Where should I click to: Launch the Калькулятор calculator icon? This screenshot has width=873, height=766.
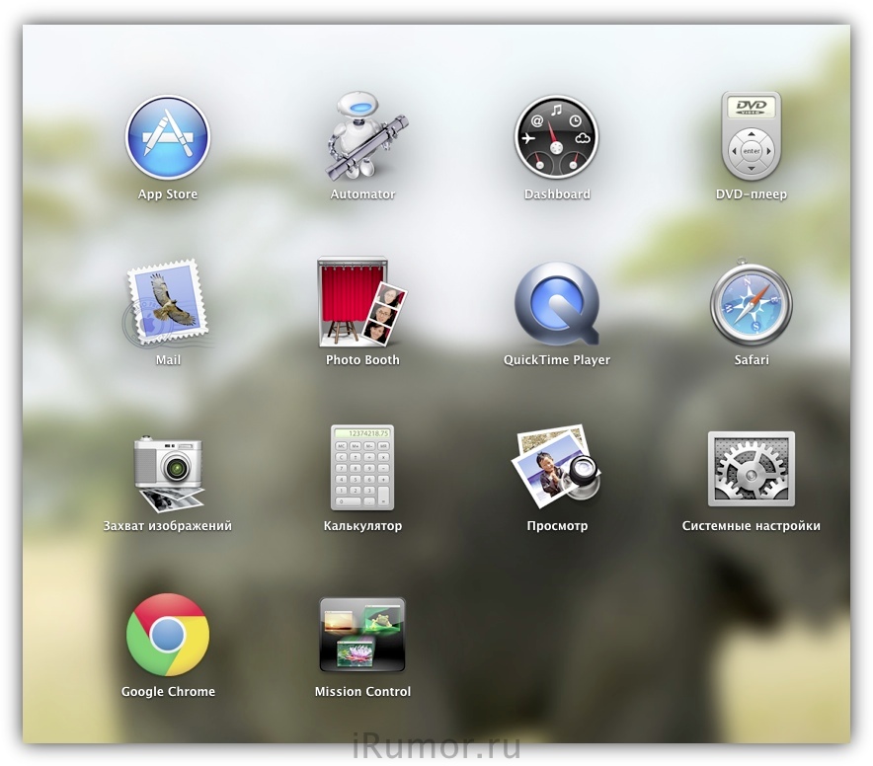click(x=362, y=468)
